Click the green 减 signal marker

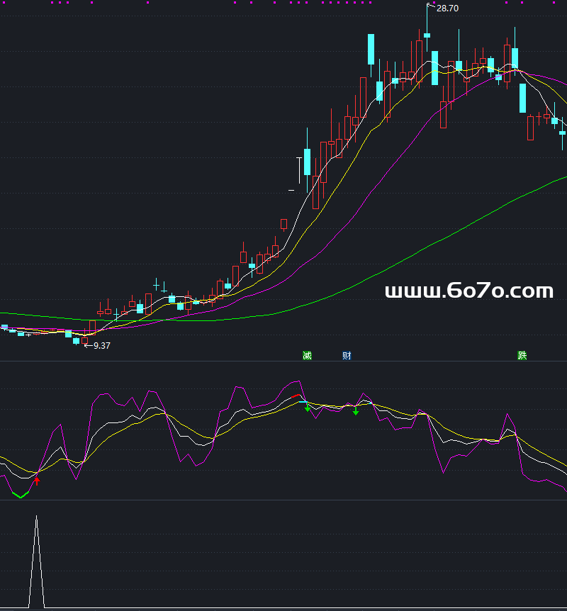coord(307,355)
